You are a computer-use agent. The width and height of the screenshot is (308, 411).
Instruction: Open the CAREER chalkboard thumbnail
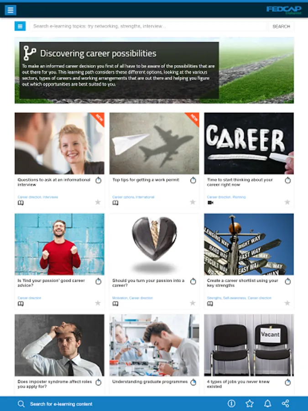pos(249,143)
